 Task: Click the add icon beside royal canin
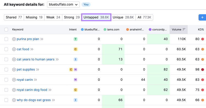(x=14, y=80)
